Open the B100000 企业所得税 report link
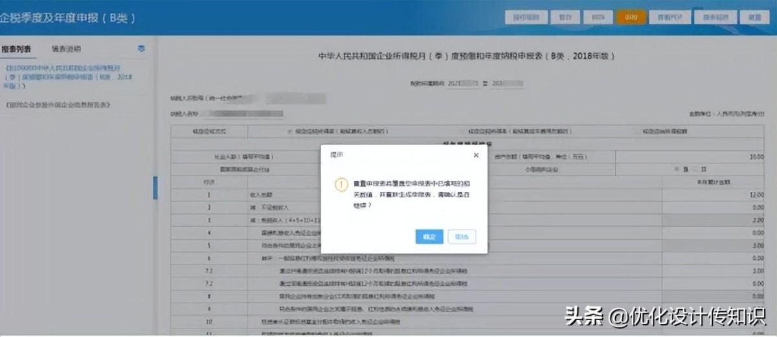 (x=68, y=76)
